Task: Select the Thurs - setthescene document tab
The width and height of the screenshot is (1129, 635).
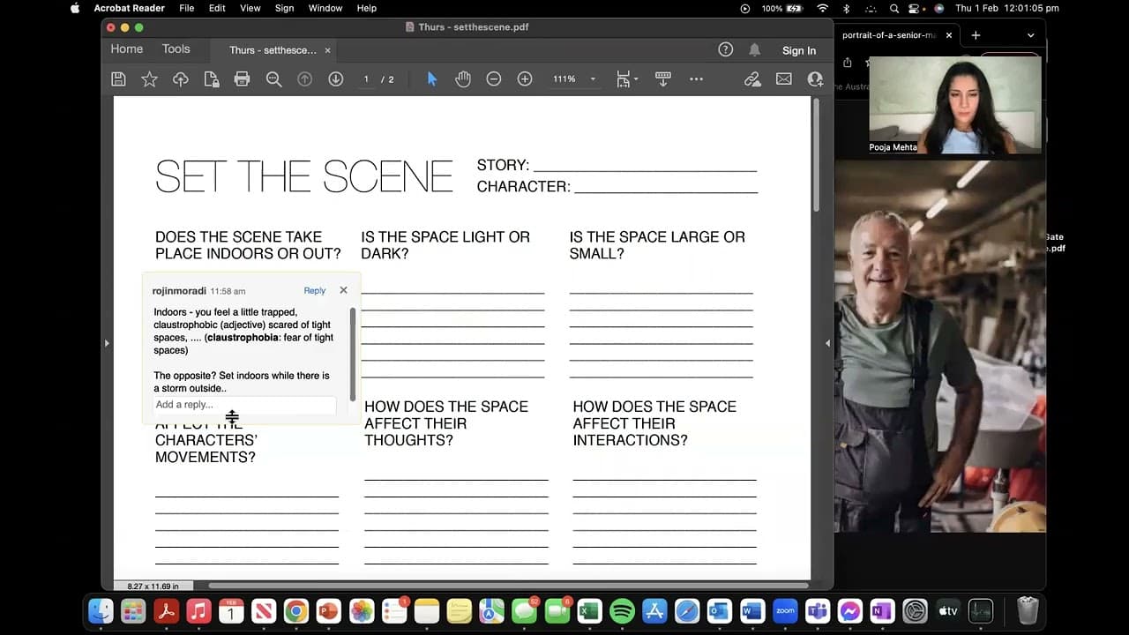Action: (x=273, y=50)
